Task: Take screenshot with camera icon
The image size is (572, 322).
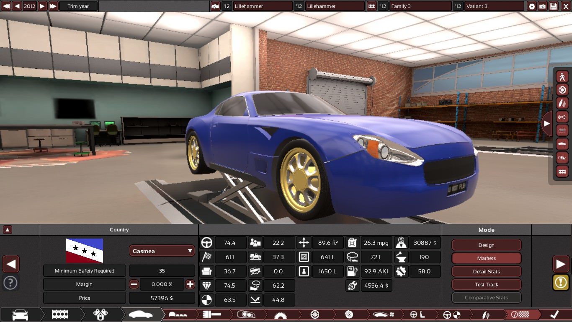Action: (543, 6)
